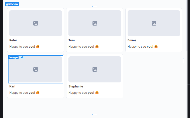Viewport: 190px width, 118px height.
Task: Click the top resize handle of gridView
Action: click(x=95, y=7)
